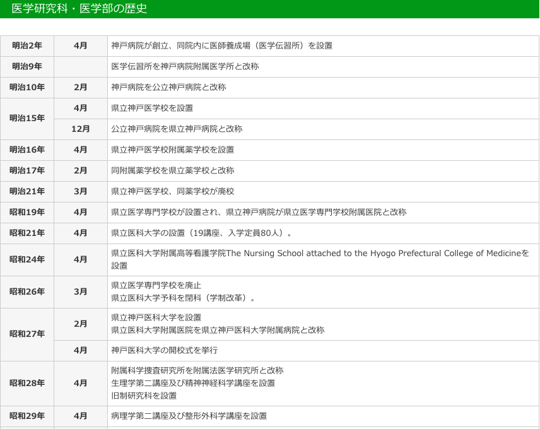
Task: Select the text 病理学第二講座及び整形外科学講座を設置
Action: [x=189, y=416]
